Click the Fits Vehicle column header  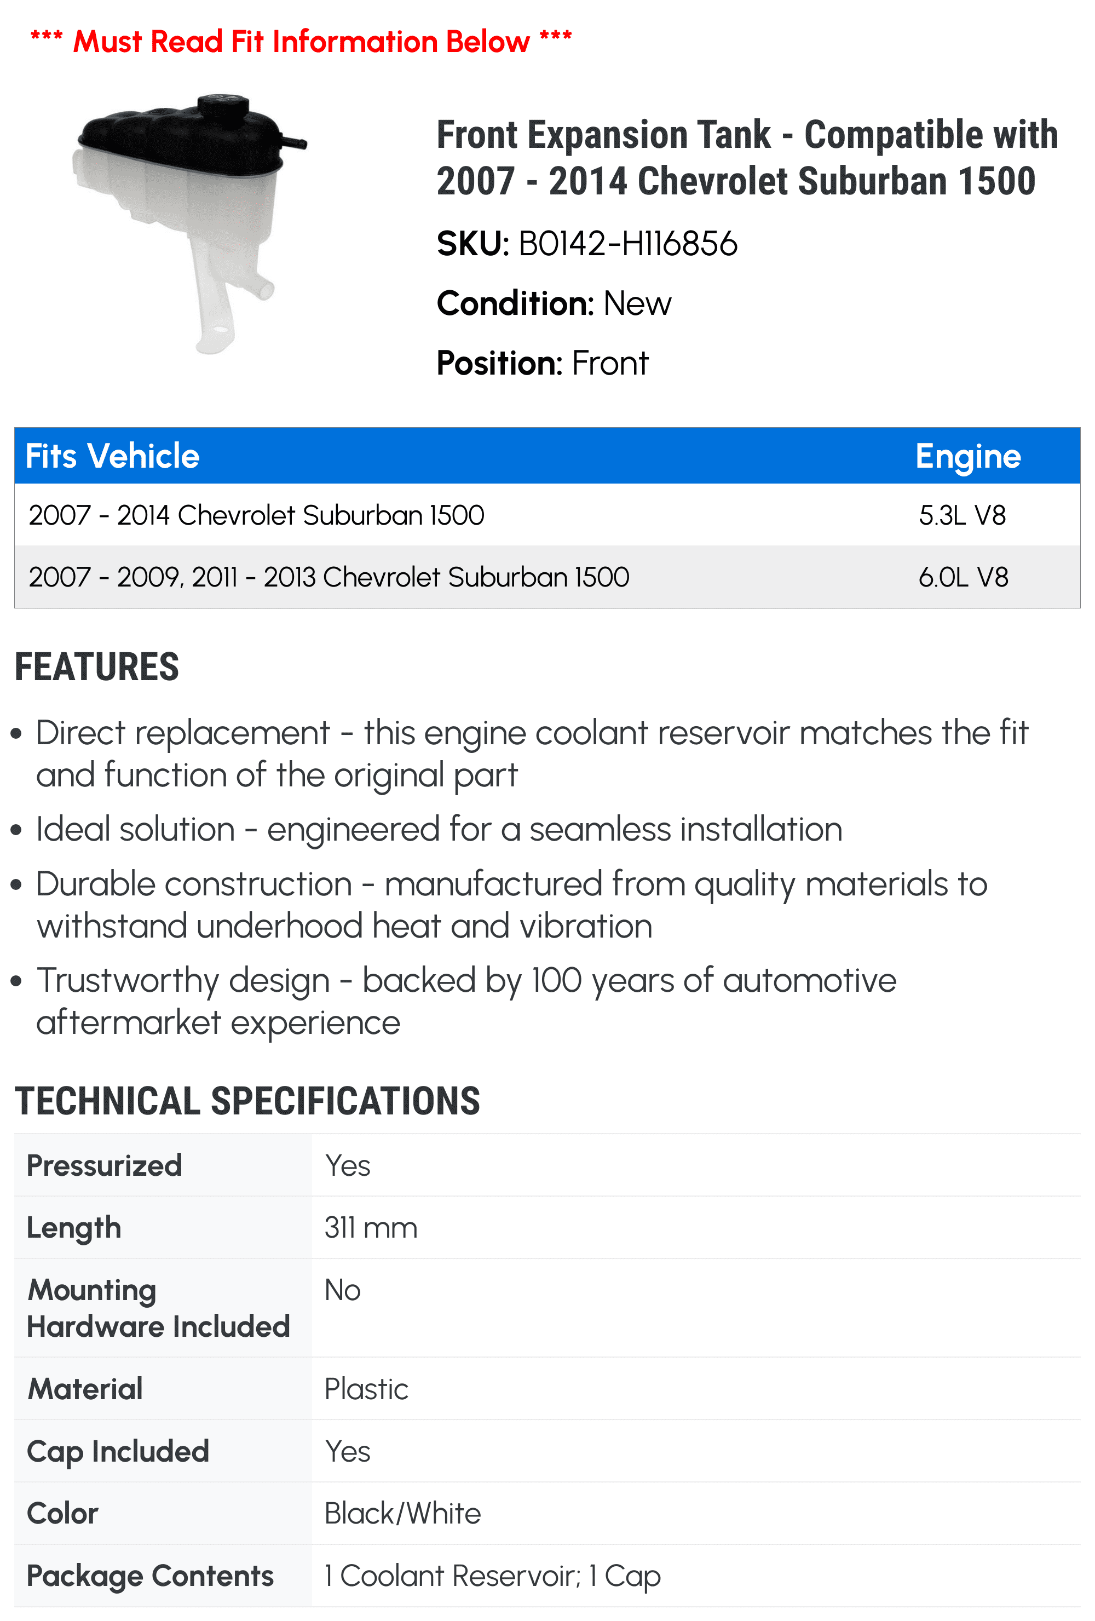pos(112,456)
